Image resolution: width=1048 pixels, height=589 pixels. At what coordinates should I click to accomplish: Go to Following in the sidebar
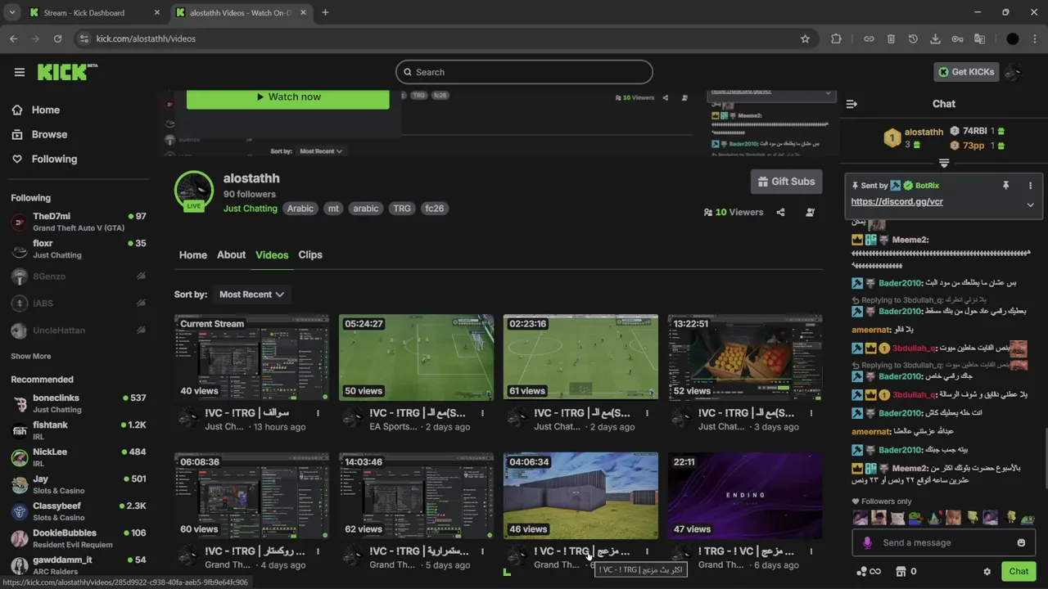point(54,159)
